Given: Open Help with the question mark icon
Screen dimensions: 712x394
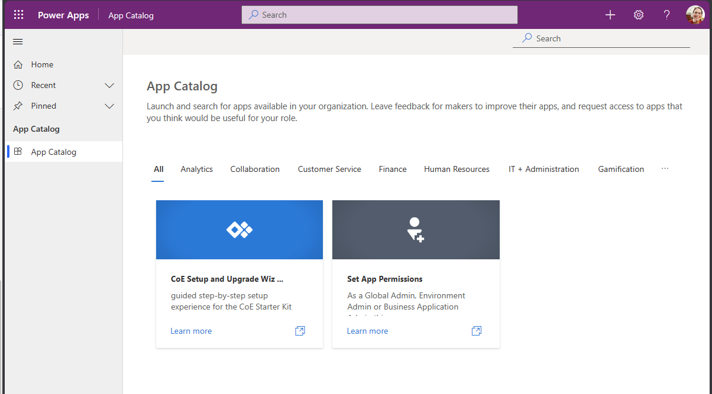Looking at the screenshot, I should (666, 14).
